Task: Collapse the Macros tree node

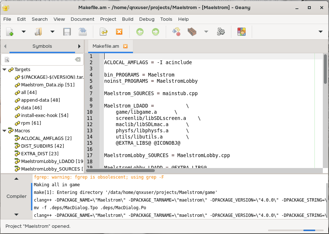Action: point(4,130)
